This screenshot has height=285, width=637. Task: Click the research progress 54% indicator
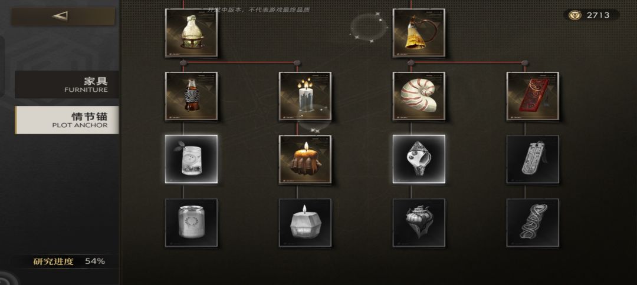point(67,261)
